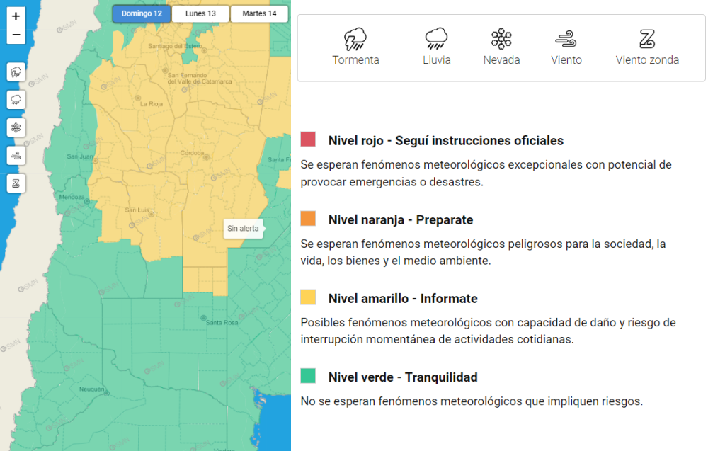The image size is (725, 451).
Task: Click the red Nivel rojo color swatch
Action: tap(308, 139)
